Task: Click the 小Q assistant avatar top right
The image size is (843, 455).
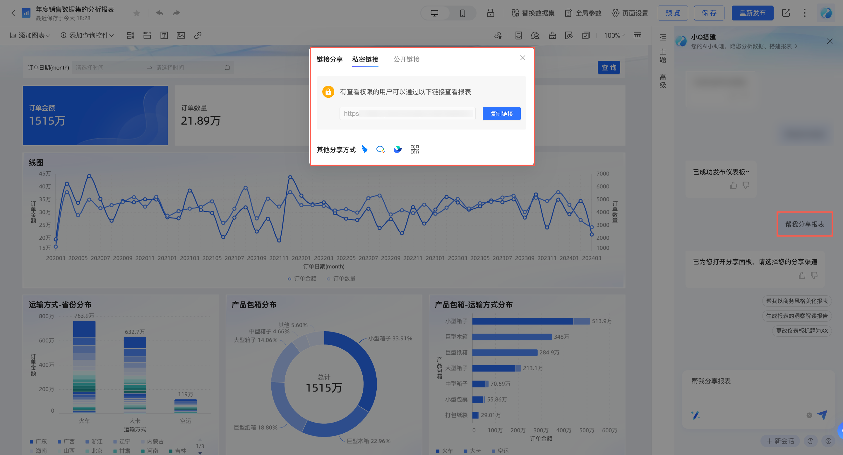Action: point(826,13)
